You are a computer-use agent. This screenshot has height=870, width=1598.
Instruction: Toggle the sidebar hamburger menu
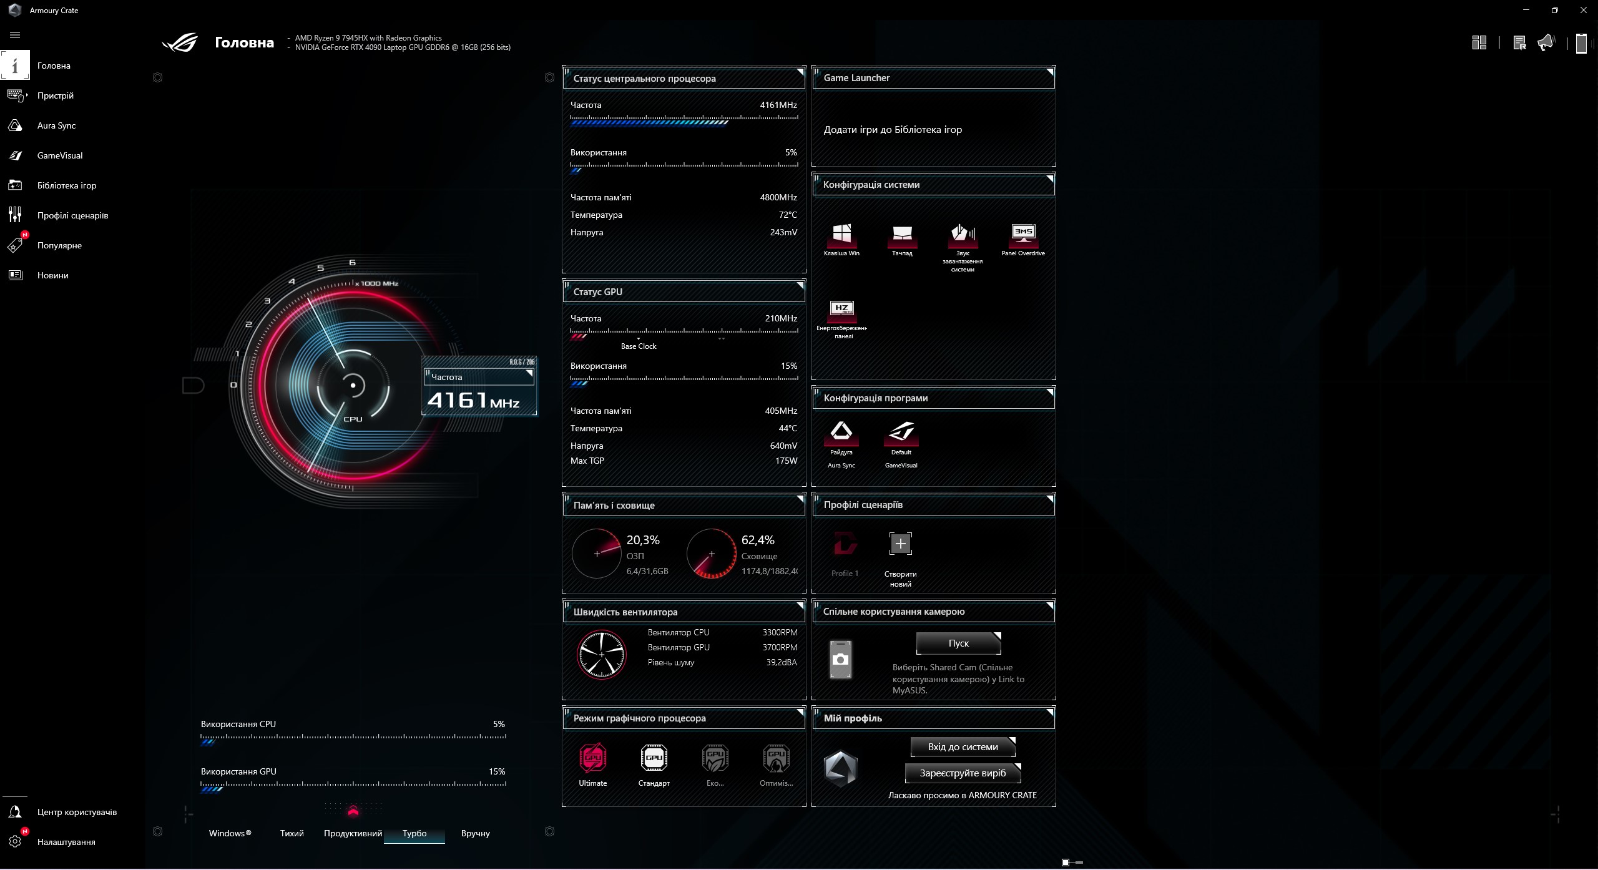(15, 35)
